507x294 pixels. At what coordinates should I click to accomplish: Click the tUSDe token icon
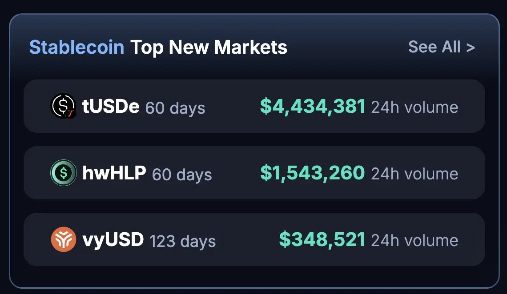(x=63, y=106)
